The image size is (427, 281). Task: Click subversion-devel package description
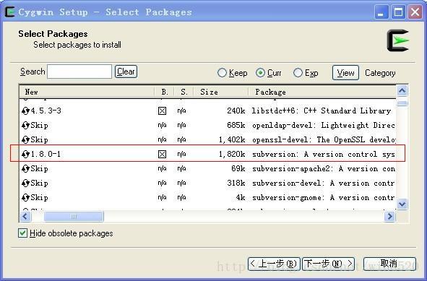point(323,183)
